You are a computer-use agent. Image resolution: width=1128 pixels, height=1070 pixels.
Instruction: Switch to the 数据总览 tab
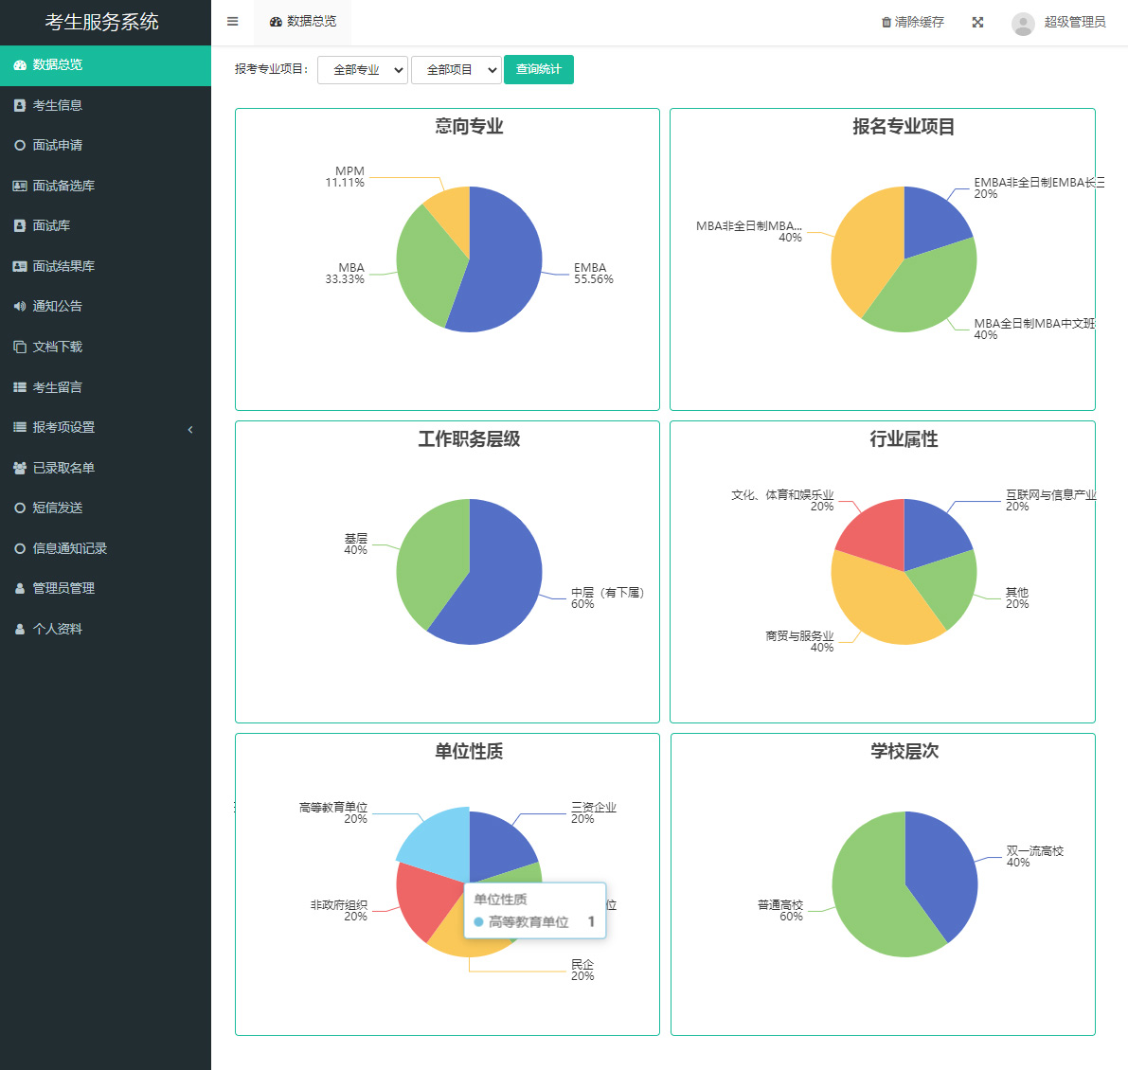pyautogui.click(x=303, y=22)
